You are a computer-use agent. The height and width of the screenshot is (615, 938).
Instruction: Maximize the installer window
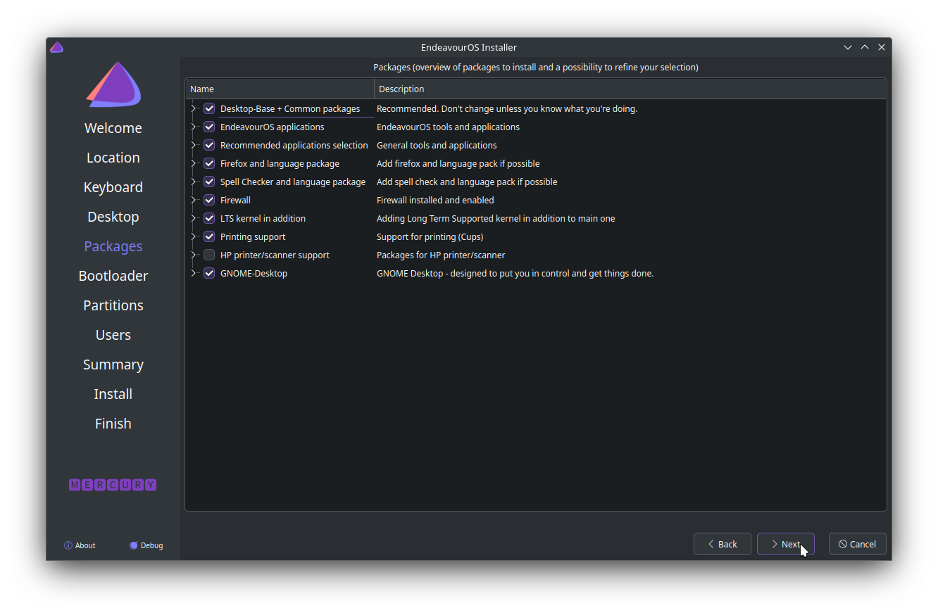[865, 47]
